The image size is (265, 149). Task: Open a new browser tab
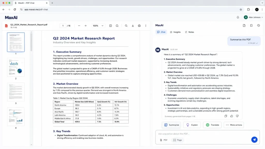[x=52, y=3]
